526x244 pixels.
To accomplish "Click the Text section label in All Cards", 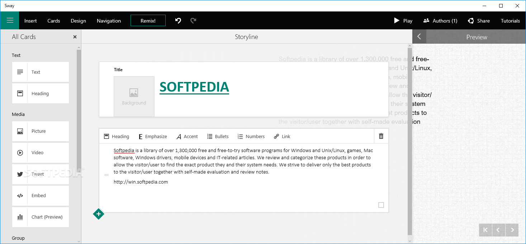I will click(x=16, y=55).
